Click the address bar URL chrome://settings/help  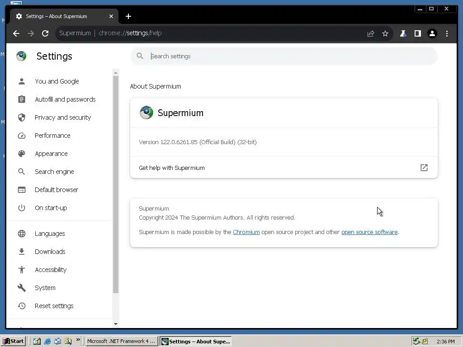(x=130, y=33)
